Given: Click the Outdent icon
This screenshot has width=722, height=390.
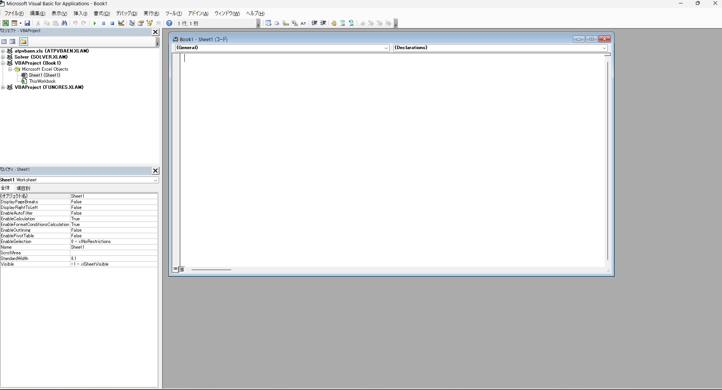Looking at the screenshot, I should pyautogui.click(x=323, y=23).
